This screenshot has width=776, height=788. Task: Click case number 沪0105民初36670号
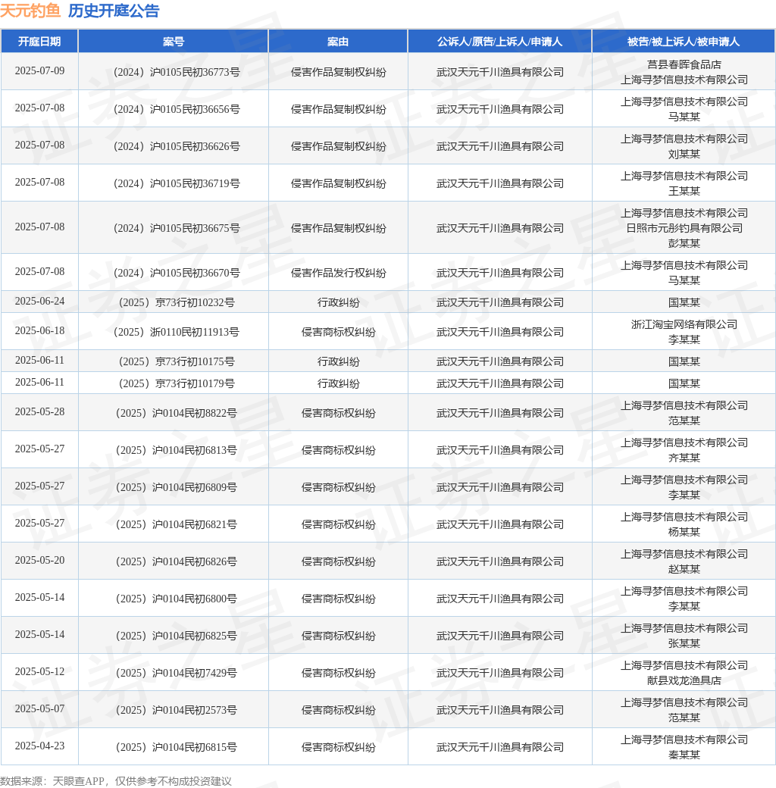(x=195, y=273)
